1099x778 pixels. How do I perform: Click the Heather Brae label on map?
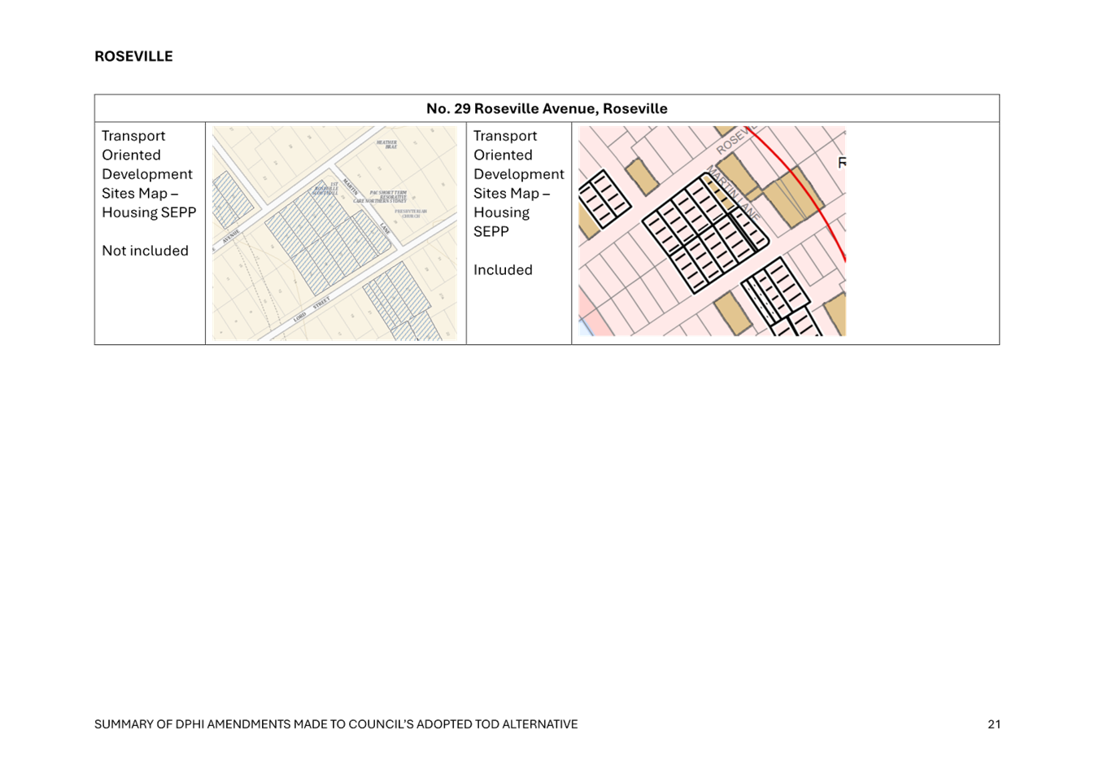387,145
